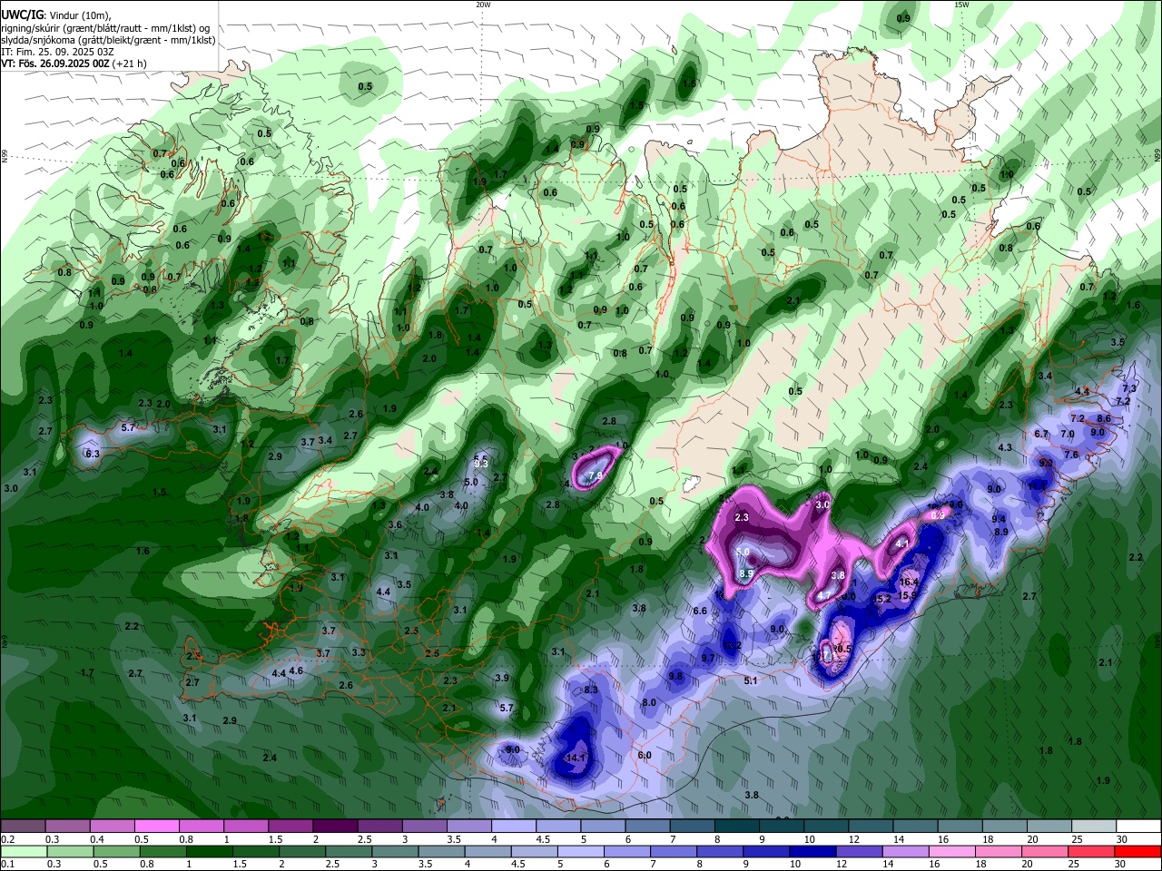This screenshot has width=1162, height=871.
Task: Click the 9.8 precipitation value
Action: (x=675, y=677)
